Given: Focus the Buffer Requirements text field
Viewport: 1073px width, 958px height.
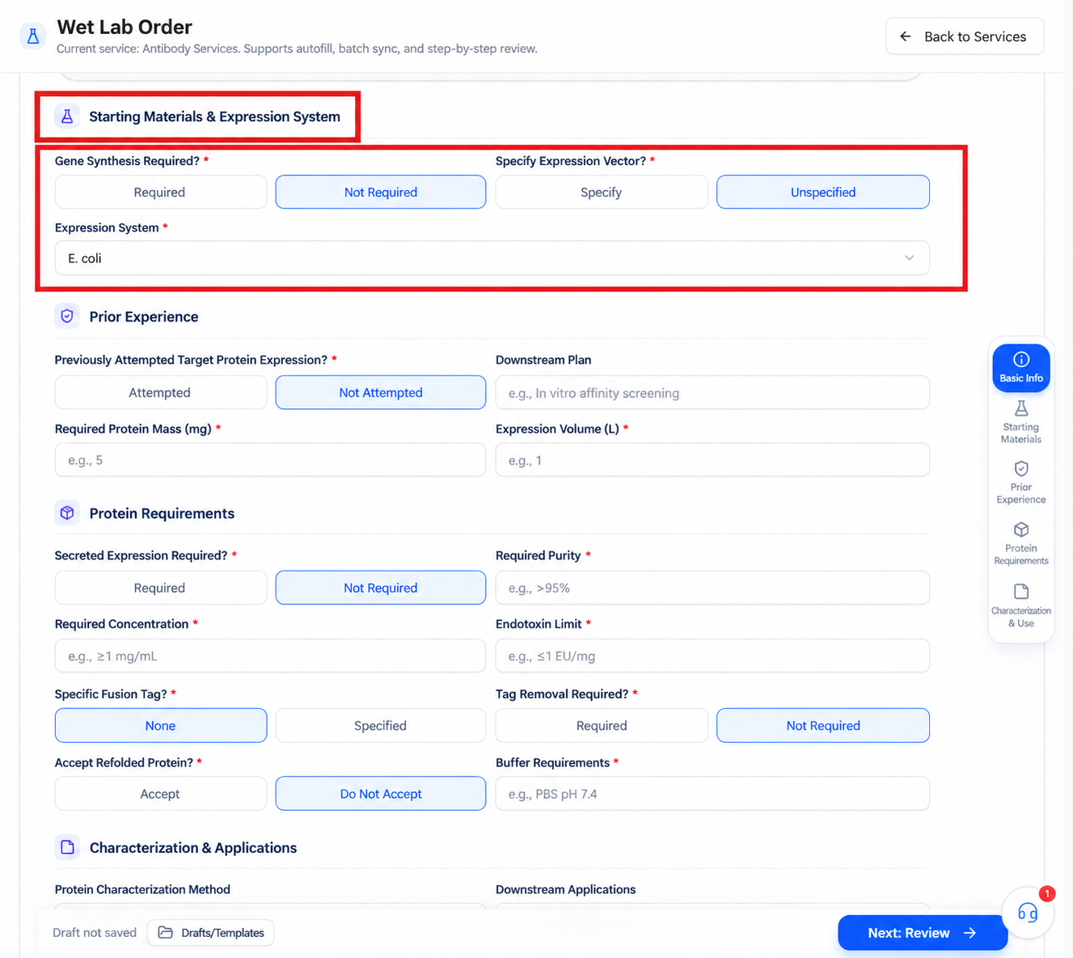Looking at the screenshot, I should click(712, 794).
